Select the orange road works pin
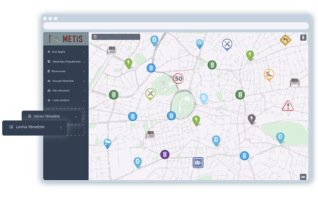Image resolution: width=318 pixels, height=200 pixels. [269, 73]
